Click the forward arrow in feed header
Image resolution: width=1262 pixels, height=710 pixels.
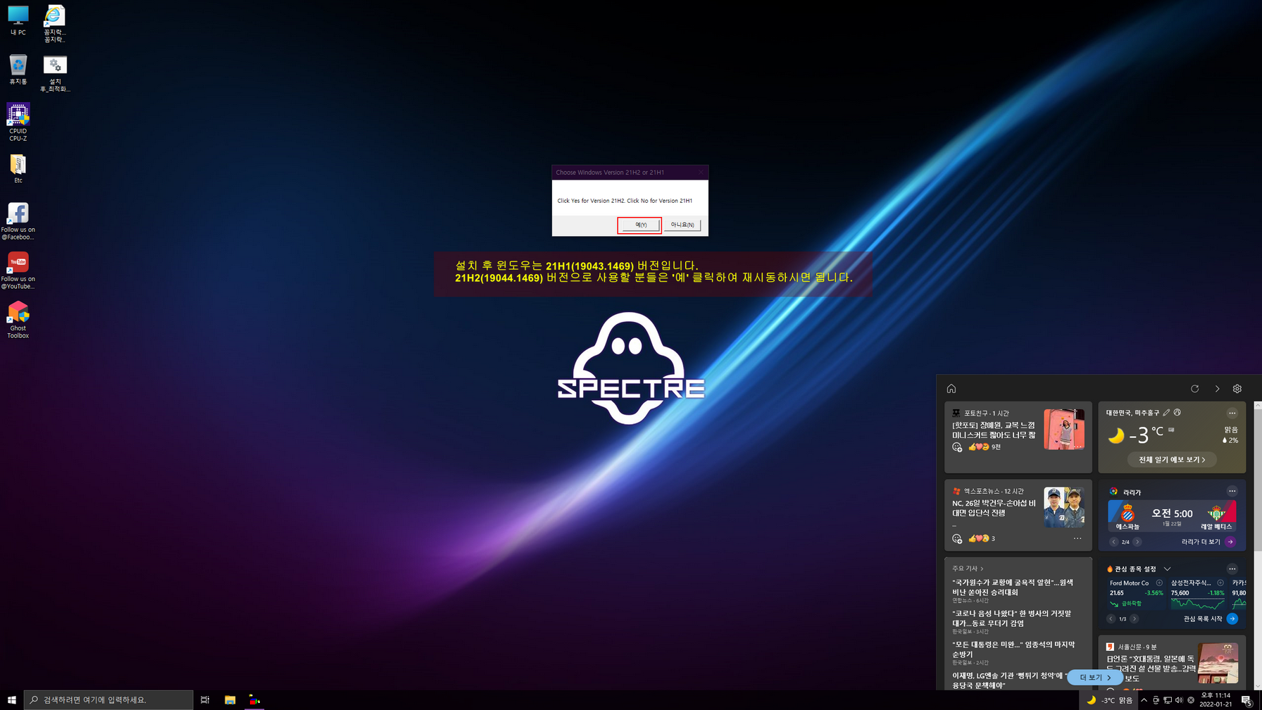click(x=1217, y=389)
